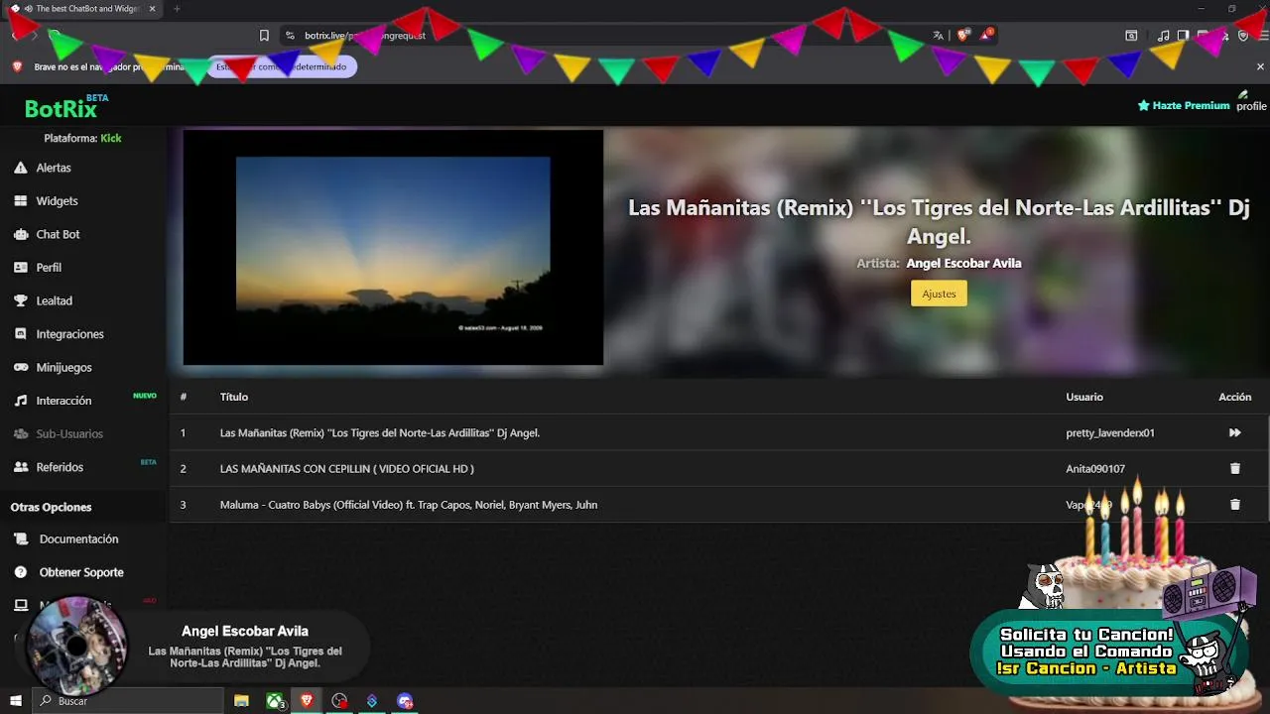The width and height of the screenshot is (1270, 714).
Task: Click the Sub-Usuarios people icon
Action: [20, 433]
